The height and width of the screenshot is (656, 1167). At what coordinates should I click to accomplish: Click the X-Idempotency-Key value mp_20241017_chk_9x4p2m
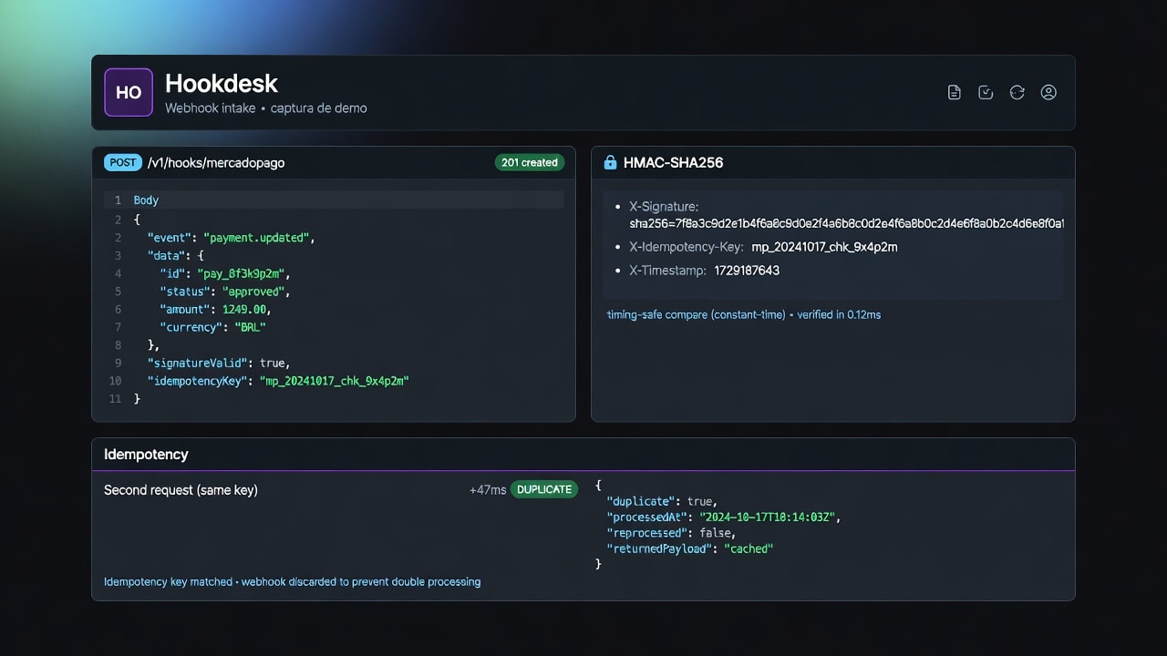[x=825, y=247]
